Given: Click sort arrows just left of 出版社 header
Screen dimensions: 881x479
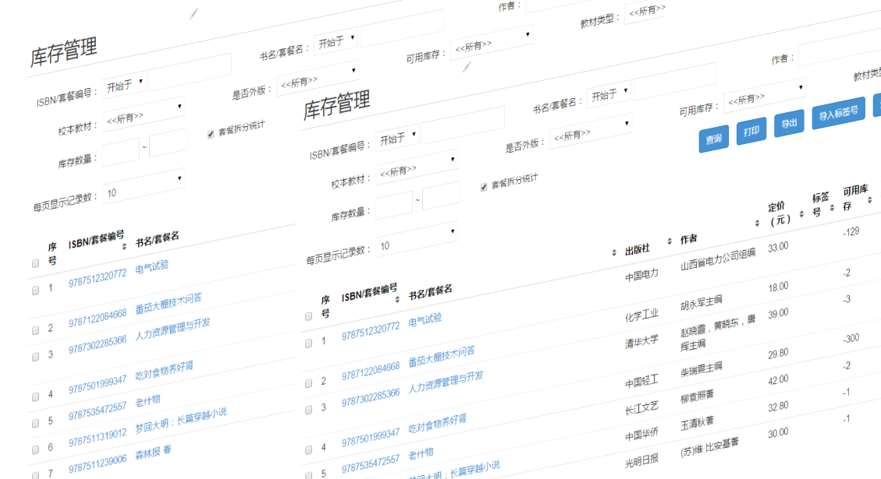Looking at the screenshot, I should click(x=615, y=253).
